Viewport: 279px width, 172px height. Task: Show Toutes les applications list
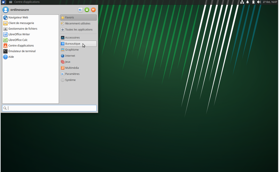tap(78, 30)
